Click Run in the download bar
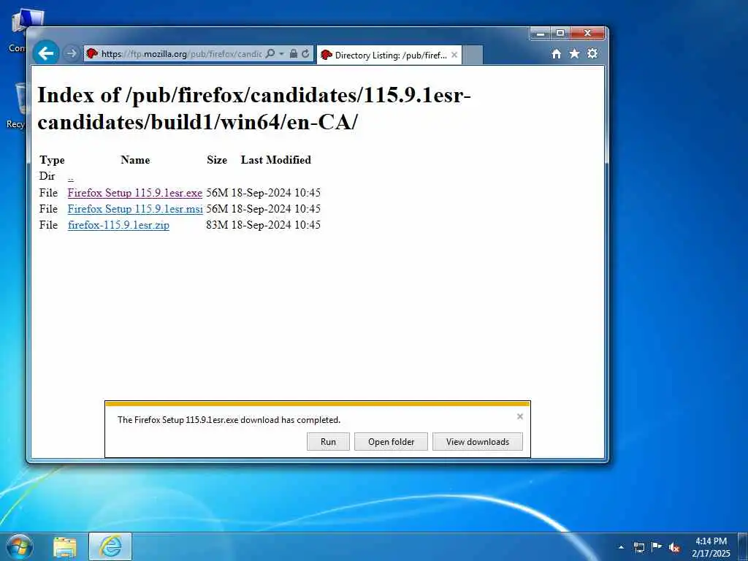Screen dimensions: 748x561 [x=328, y=442]
